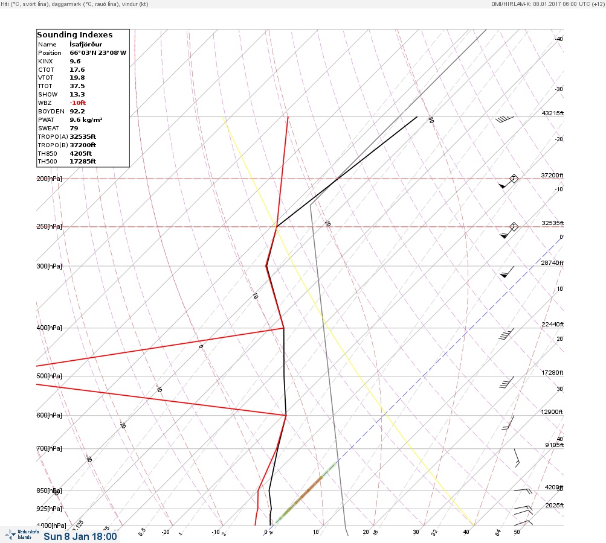The width and height of the screenshot is (606, 543).
Task: Click the 200[hPa] pressure label
Action: click(x=49, y=179)
